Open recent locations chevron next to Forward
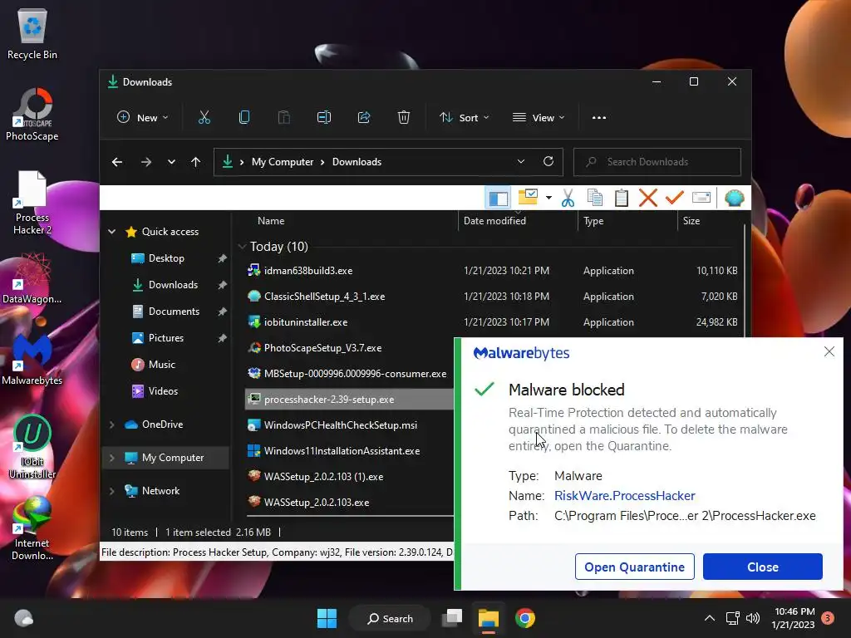851x638 pixels. tap(171, 162)
